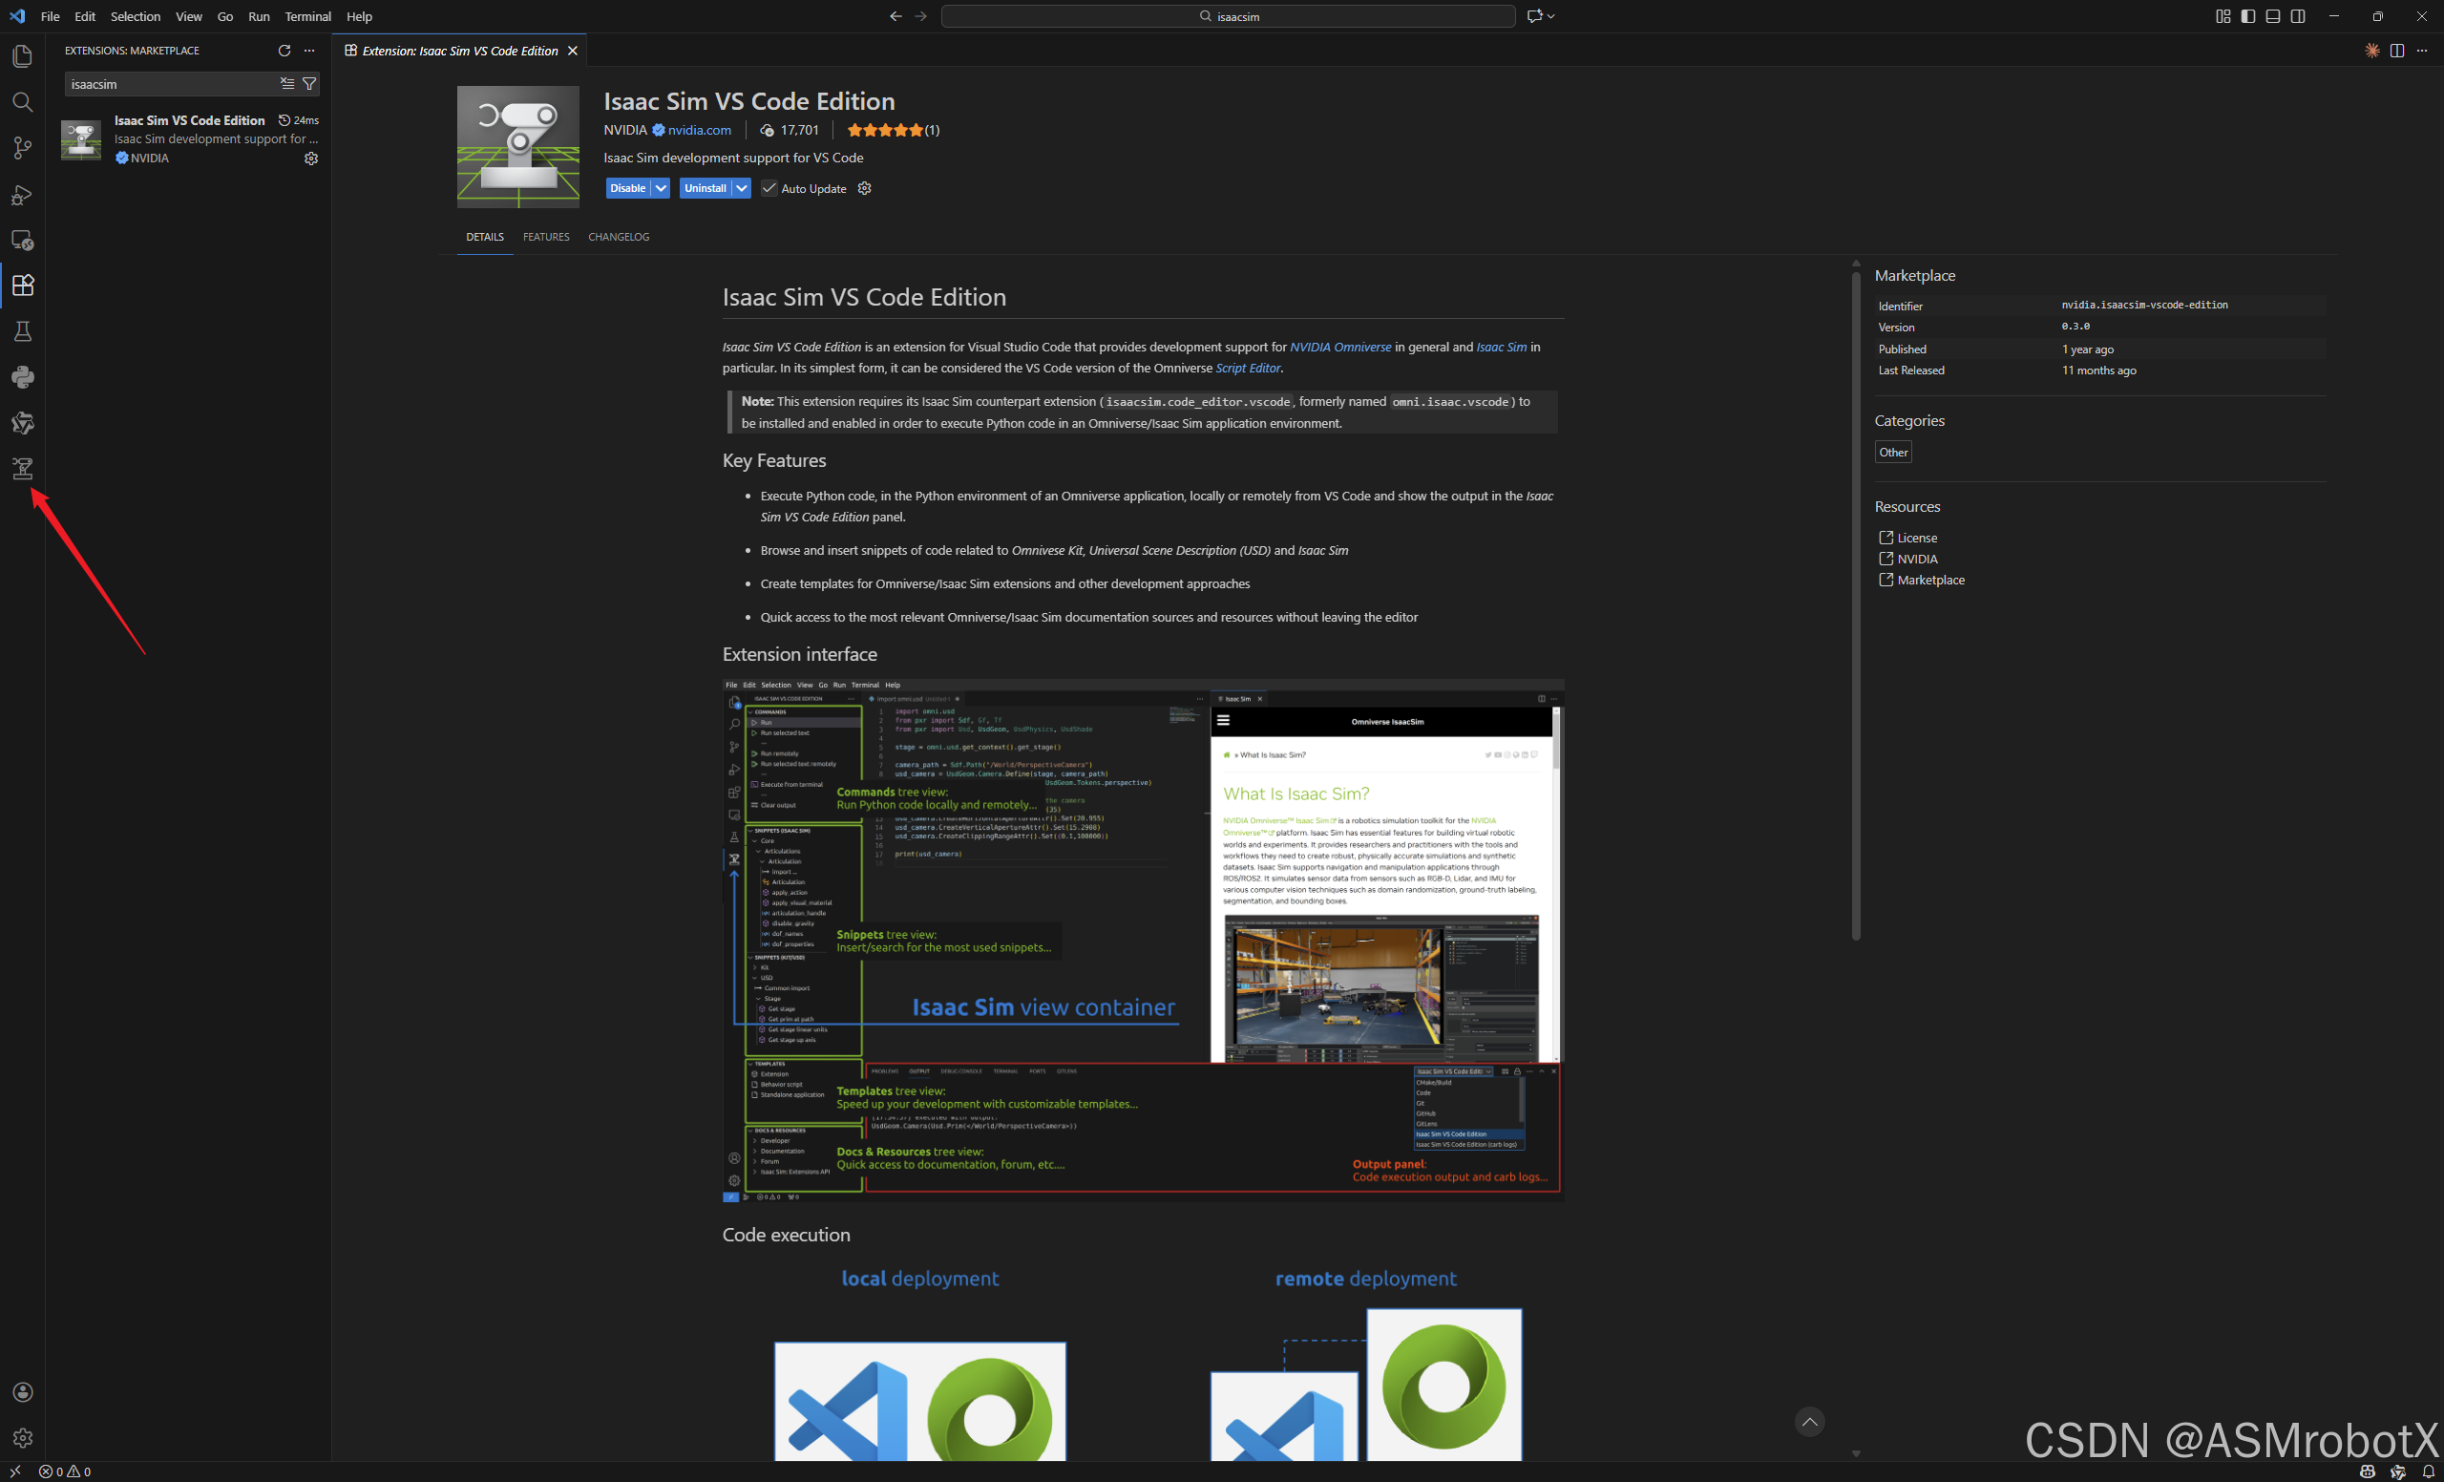
Task: Expand the Disable button dropdown arrow
Action: point(661,188)
